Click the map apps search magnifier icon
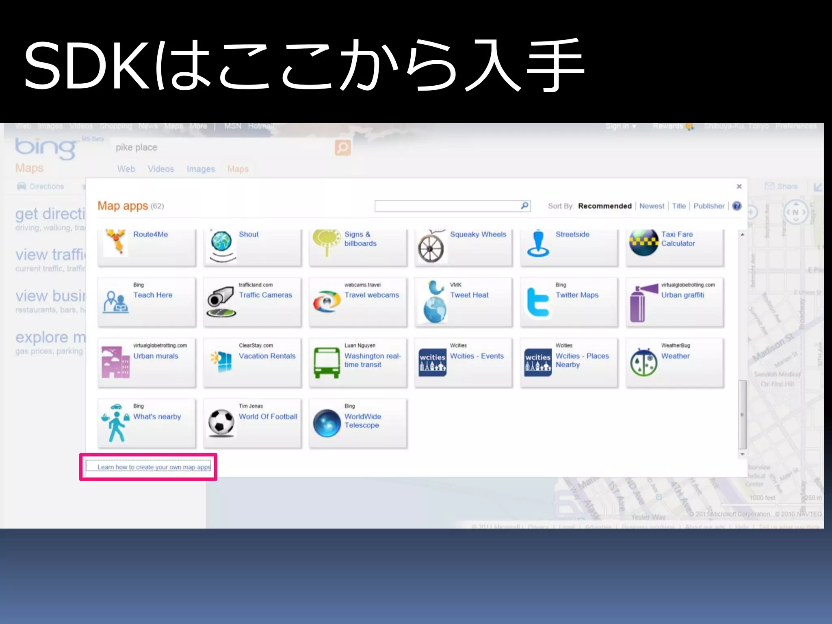832x624 pixels. click(524, 206)
